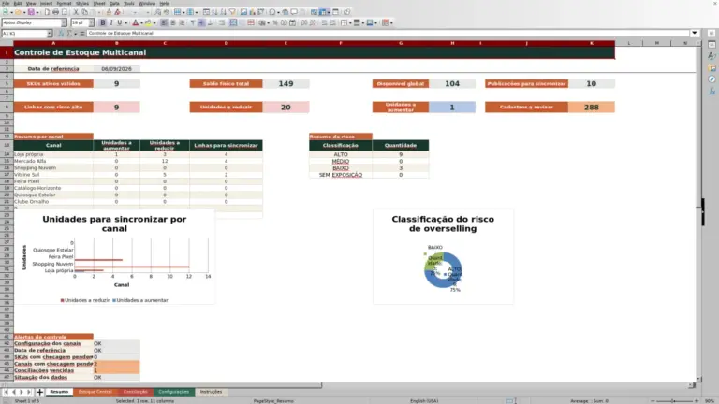This screenshot has width=719, height=404.
Task: Sort descending using the toolbar icon
Action: pyautogui.click(x=224, y=12)
